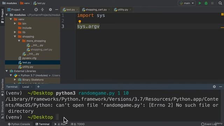The width and height of the screenshot is (224, 126).
Task: Click the terminal prompt input area
Action: [x=57, y=117]
